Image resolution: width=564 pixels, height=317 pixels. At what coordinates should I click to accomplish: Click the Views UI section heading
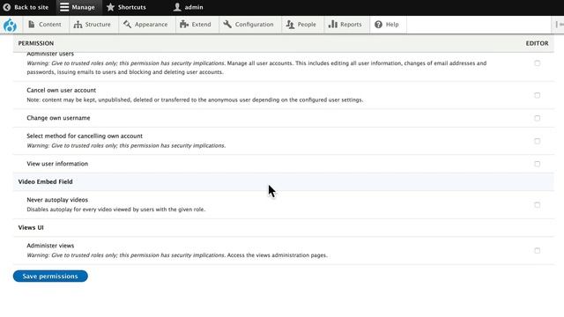point(31,227)
